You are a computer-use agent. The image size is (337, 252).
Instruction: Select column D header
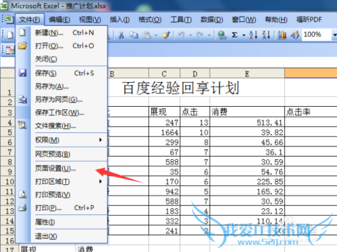195,73
